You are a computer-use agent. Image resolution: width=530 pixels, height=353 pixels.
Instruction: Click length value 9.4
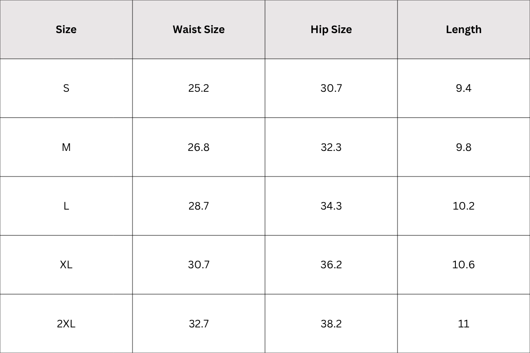pos(463,88)
